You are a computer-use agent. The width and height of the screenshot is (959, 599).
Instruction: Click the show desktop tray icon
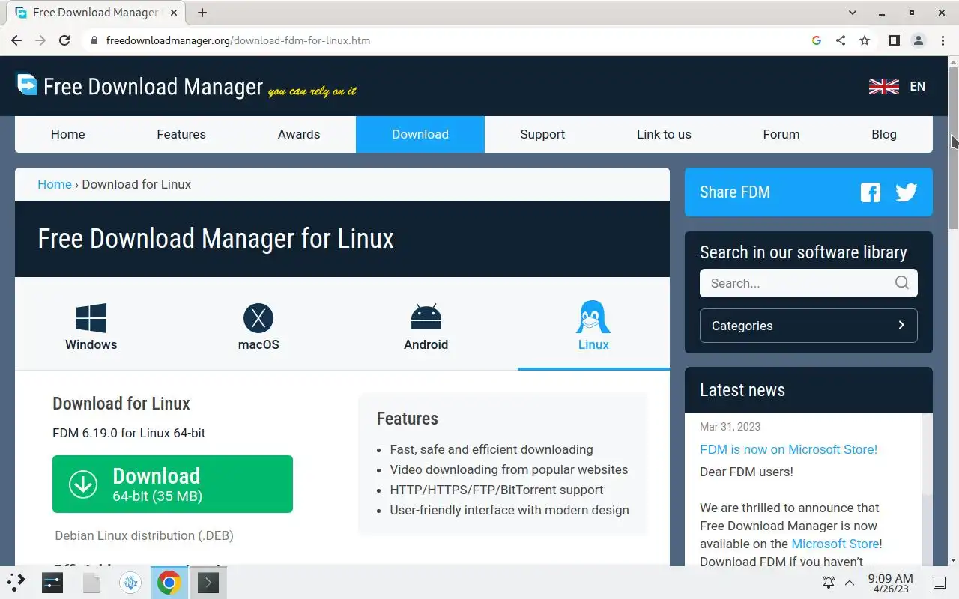pyautogui.click(x=939, y=582)
